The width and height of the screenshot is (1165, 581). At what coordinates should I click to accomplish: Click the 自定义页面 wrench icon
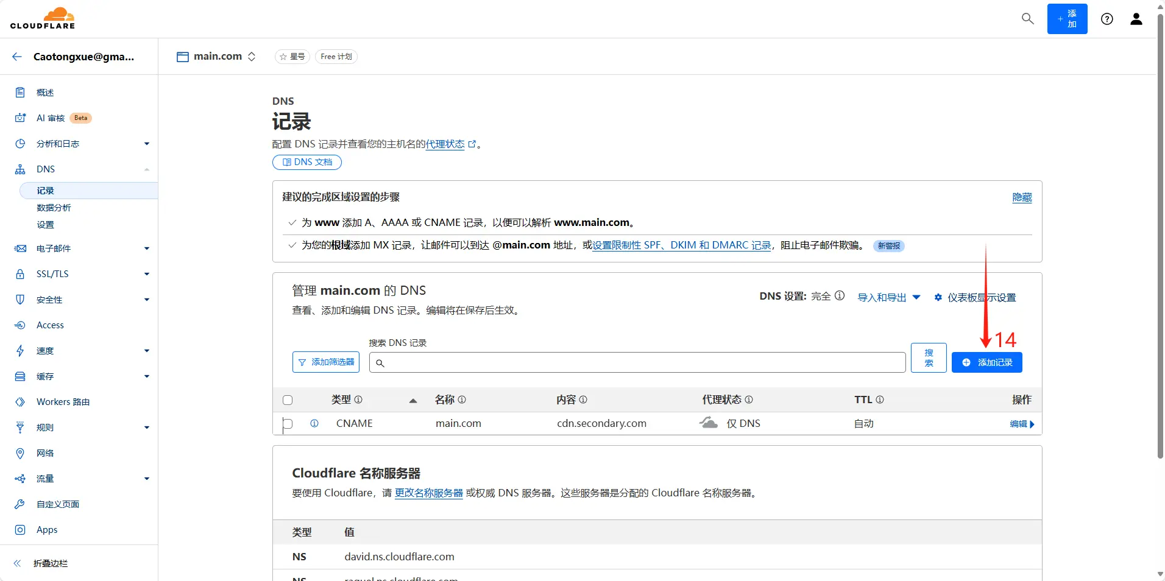[x=20, y=504]
